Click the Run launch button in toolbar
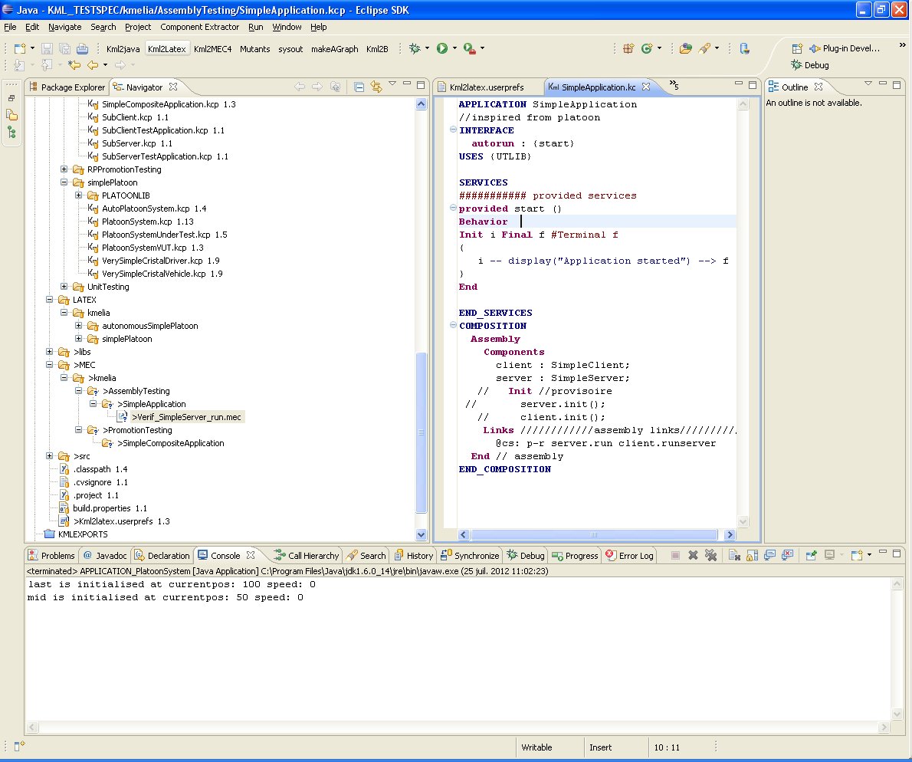Viewport: 912px width, 762px height. [442, 48]
